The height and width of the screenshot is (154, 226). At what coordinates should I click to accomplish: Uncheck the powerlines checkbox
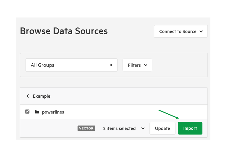click(x=27, y=111)
